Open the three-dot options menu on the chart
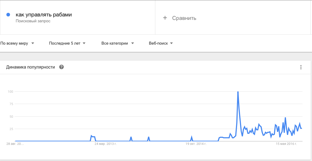The width and height of the screenshot is (312, 161). [301, 67]
